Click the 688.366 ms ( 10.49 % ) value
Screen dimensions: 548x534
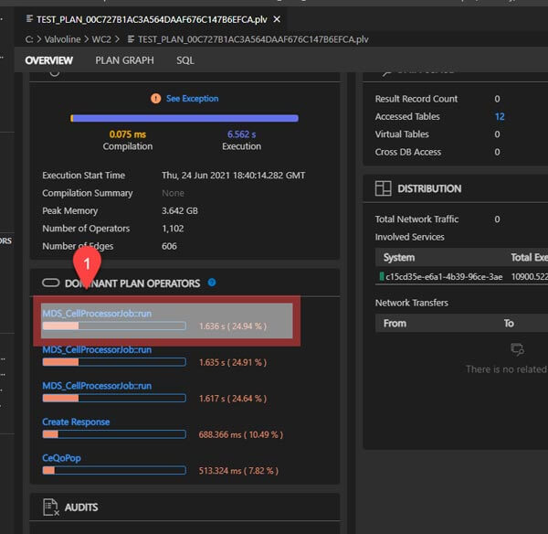[x=241, y=434]
